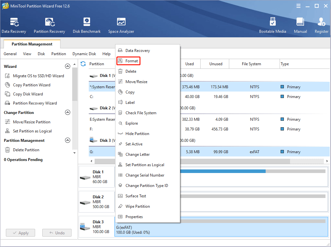
Task: Choose Label from the context menu
Action: point(148,103)
